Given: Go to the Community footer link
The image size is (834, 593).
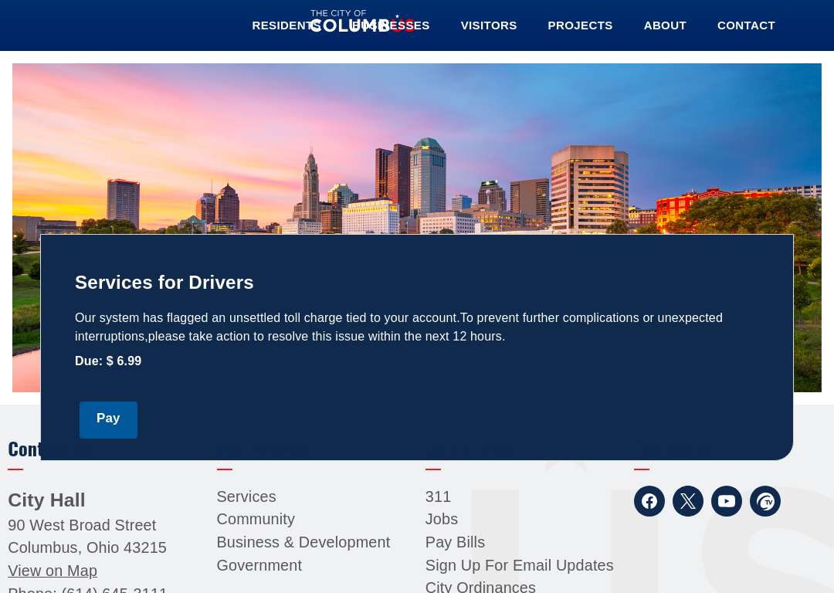Looking at the screenshot, I should [x=256, y=519].
